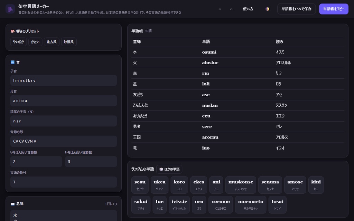354x221 pixels.
Task: Click the random word chip ekes
Action: 199,185
